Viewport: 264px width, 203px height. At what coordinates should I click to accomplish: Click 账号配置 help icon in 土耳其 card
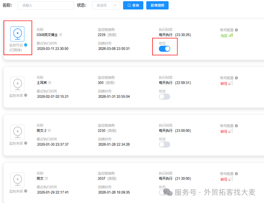click(236, 78)
